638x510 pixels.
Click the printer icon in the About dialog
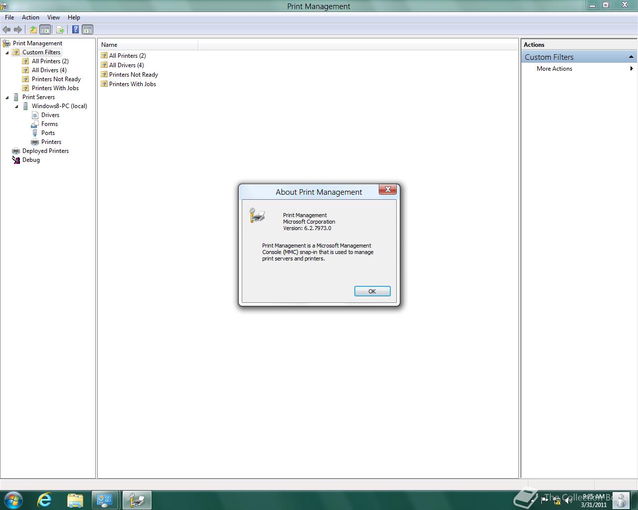pyautogui.click(x=257, y=215)
